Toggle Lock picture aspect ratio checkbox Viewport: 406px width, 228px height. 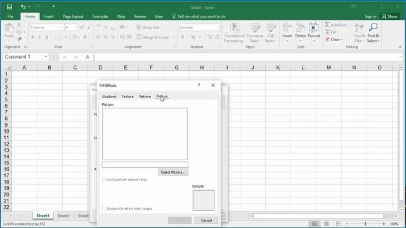(104, 179)
